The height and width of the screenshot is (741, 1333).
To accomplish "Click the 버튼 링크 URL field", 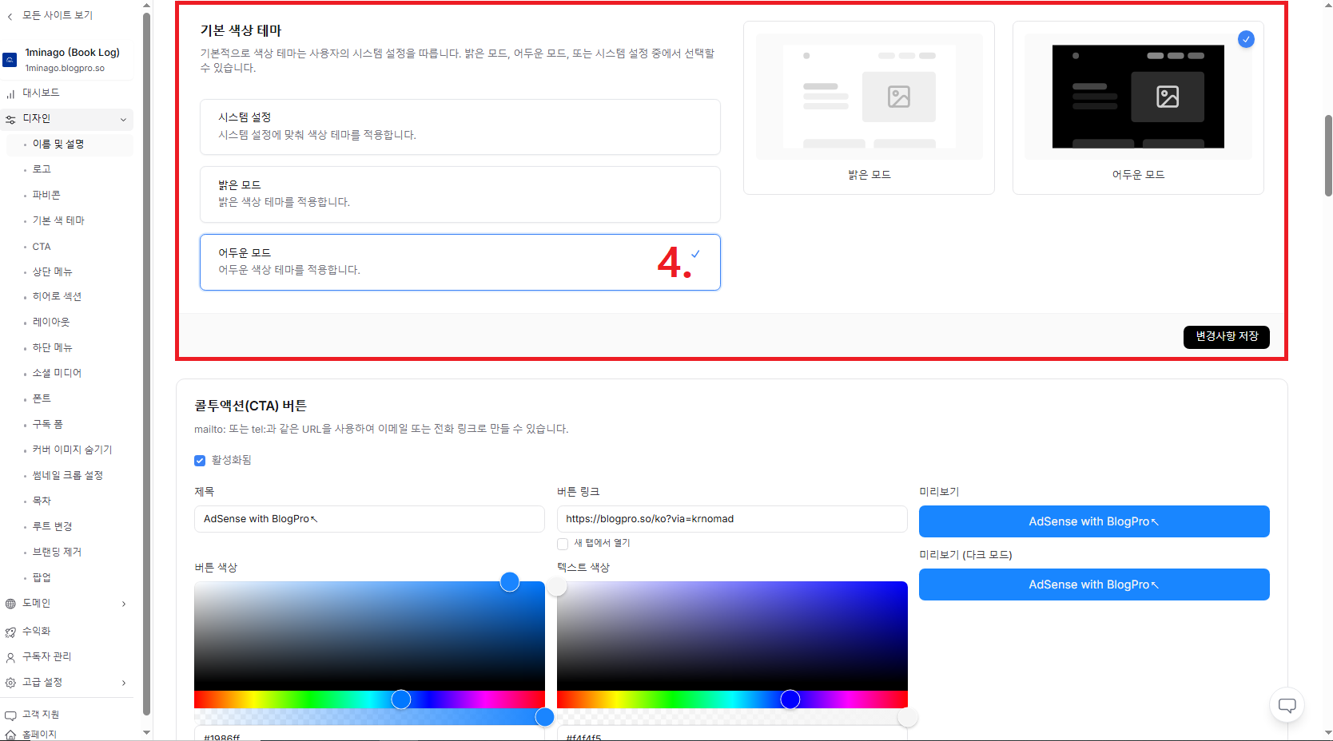I will point(732,519).
